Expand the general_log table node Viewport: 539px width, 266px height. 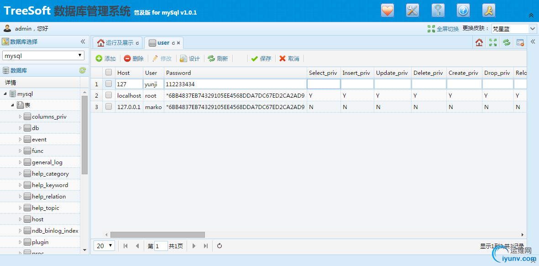tap(20, 162)
